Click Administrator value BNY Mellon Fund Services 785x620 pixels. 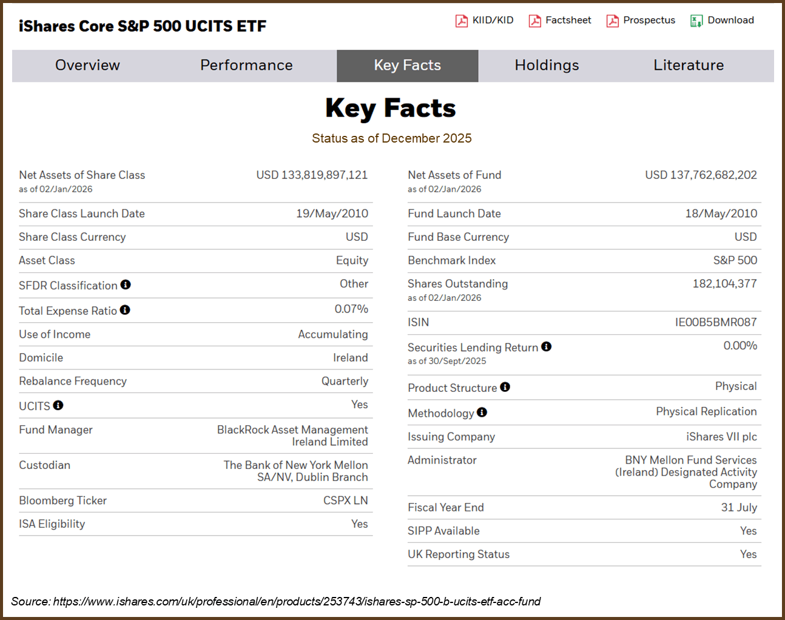(686, 472)
